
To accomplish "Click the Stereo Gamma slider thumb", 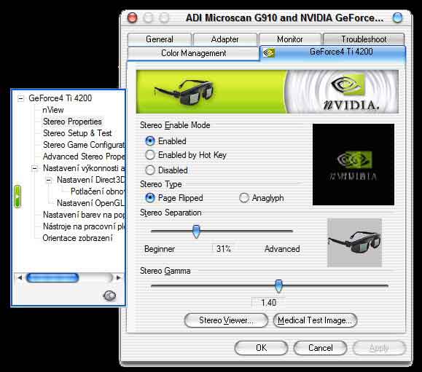I will 278,286.
